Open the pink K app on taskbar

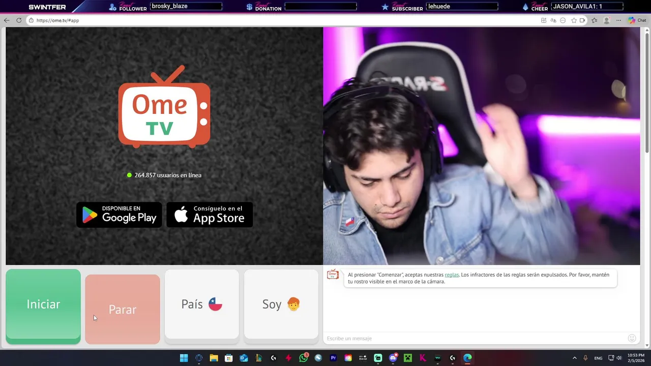pyautogui.click(x=423, y=358)
